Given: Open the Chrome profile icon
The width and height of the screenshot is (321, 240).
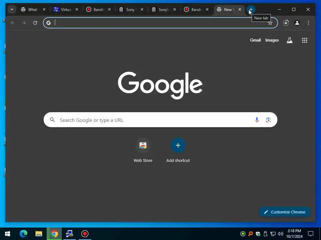Looking at the screenshot, I should point(297,23).
